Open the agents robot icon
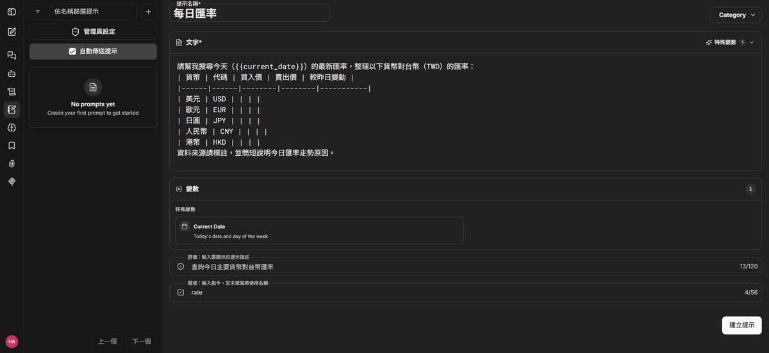Viewport: 769px width, 353px height. [x=12, y=74]
